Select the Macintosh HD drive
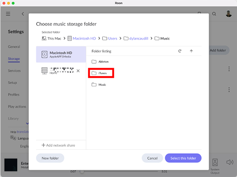237x177 pixels. coord(61,54)
